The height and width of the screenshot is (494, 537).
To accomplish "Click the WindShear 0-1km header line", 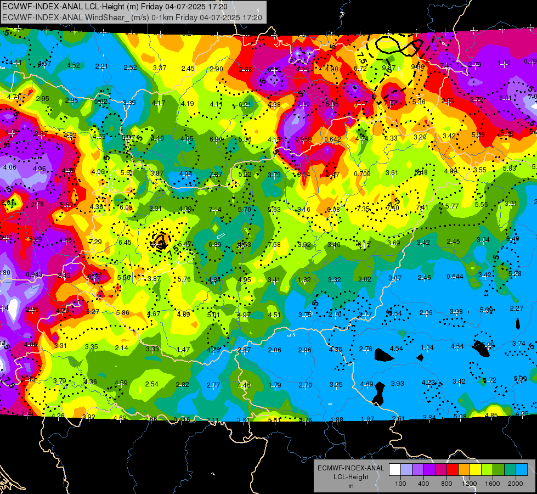I will (x=132, y=18).
